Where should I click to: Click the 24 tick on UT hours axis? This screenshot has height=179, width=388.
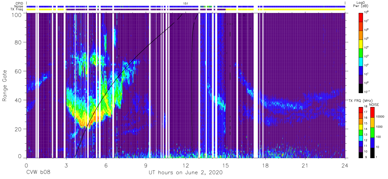coord(345,165)
